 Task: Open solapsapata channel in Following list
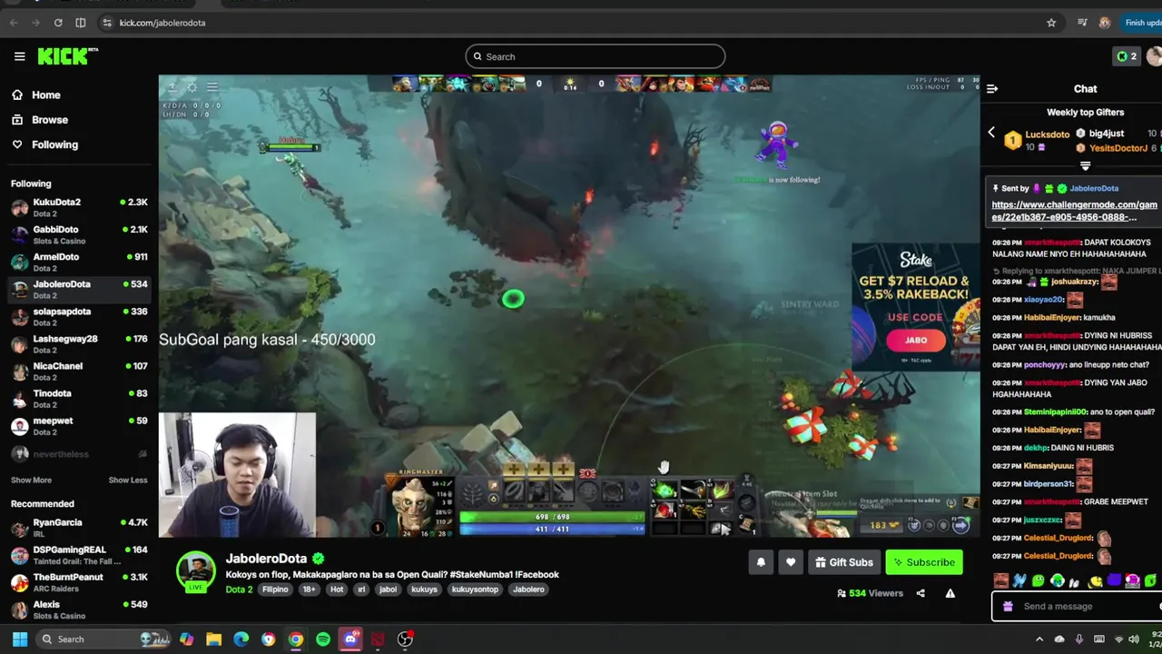[79, 316]
